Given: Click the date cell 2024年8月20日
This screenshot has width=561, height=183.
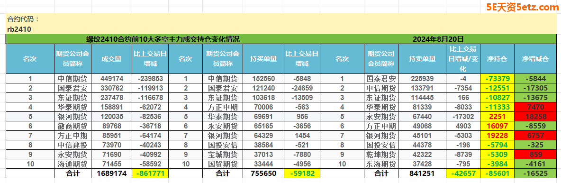Looking at the screenshot, I should (438, 39).
